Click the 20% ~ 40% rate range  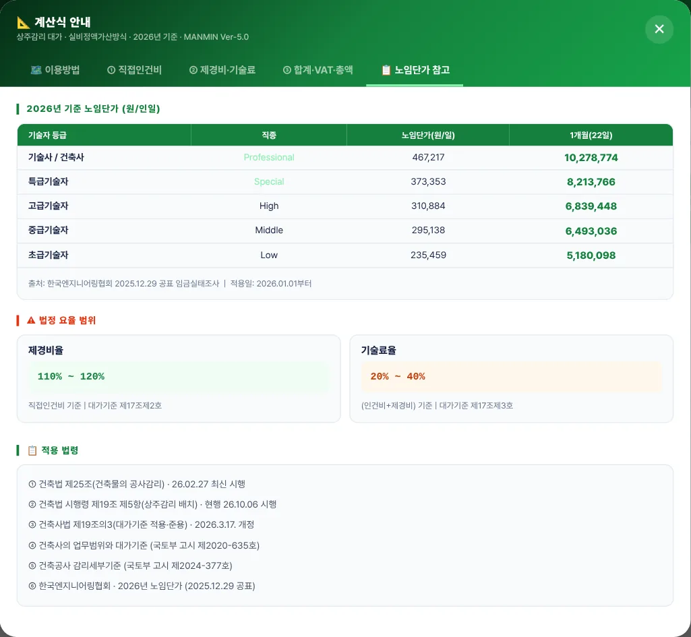pos(398,376)
